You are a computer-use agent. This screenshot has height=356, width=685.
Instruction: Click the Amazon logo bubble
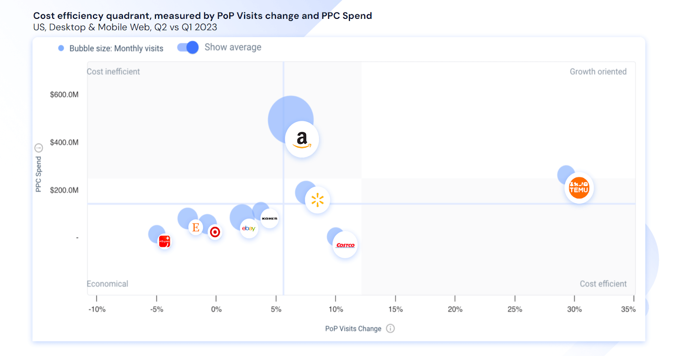(x=302, y=139)
